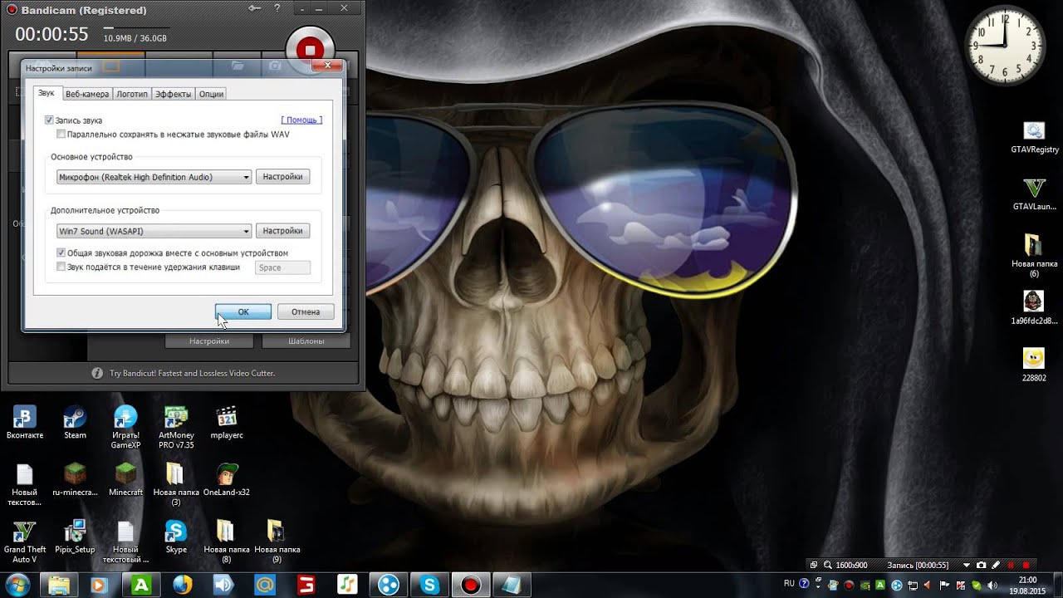The height and width of the screenshot is (598, 1063).
Task: Open Skype desktop shortcut
Action: 176,537
